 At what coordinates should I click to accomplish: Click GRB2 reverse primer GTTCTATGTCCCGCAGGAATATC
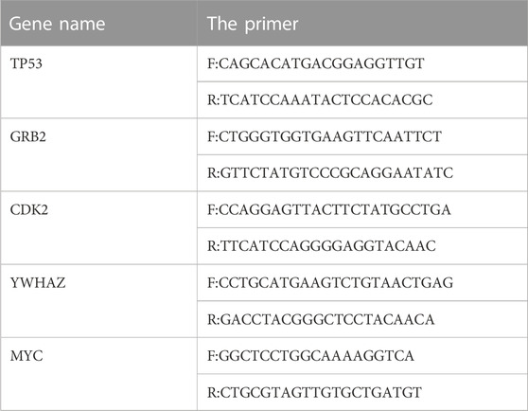[330, 172]
